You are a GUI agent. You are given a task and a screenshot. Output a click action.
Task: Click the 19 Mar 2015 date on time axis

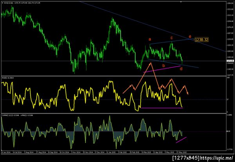coord(146,152)
